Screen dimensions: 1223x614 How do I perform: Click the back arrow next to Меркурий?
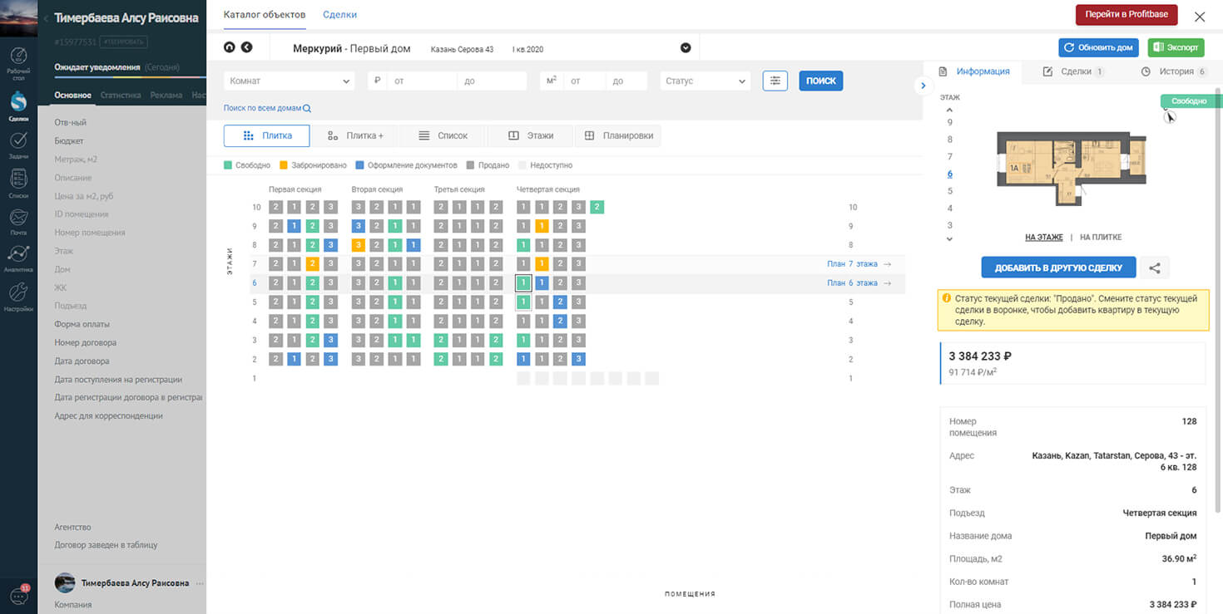[x=246, y=47]
